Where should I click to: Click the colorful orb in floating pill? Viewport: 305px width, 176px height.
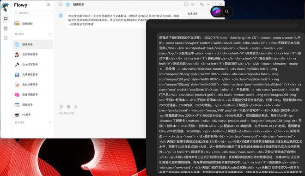(216, 12)
